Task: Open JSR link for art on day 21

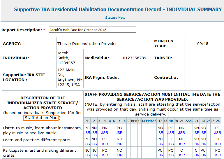Action: [181, 155]
